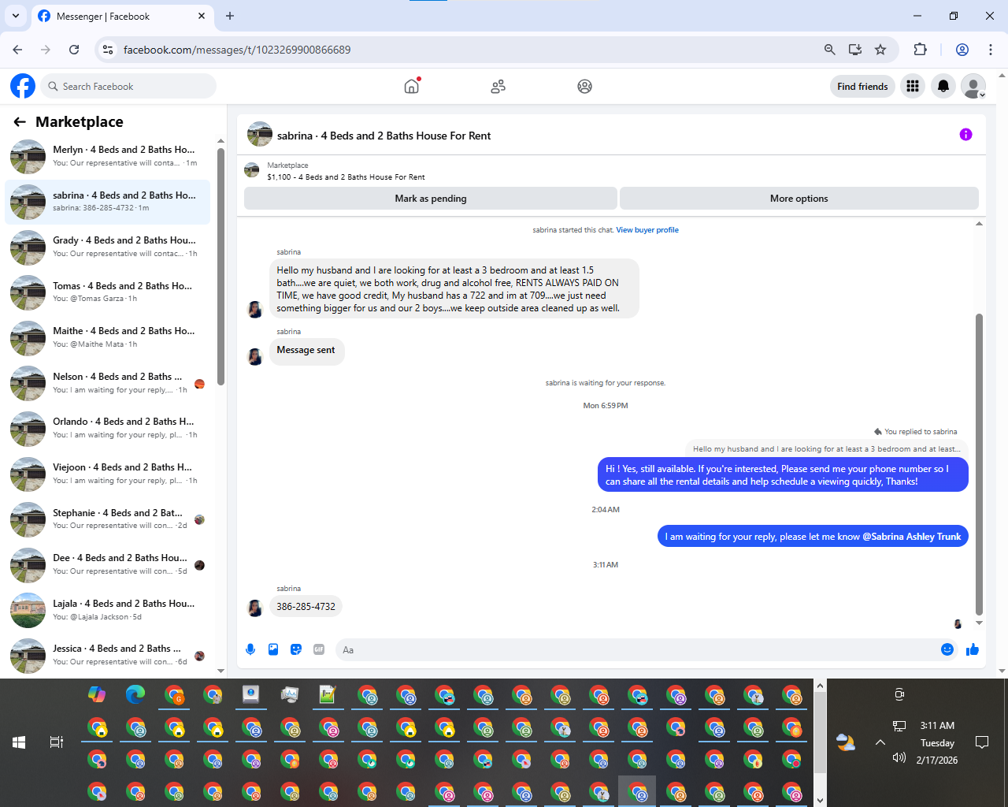Open the Lajala conversation
Viewport: 1008px width, 807px height.
click(x=108, y=610)
